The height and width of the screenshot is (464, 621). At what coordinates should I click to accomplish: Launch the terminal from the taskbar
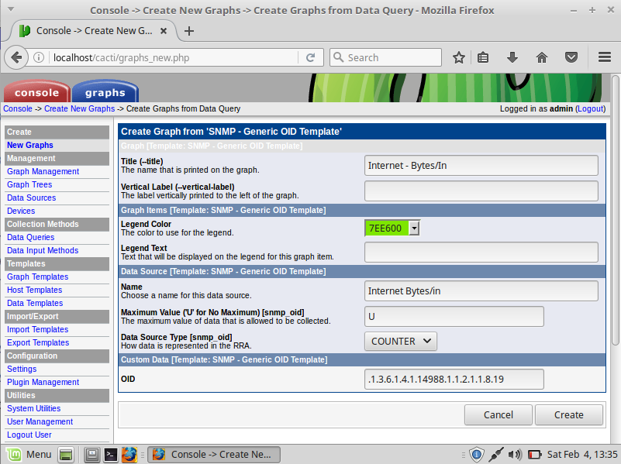pos(111,454)
